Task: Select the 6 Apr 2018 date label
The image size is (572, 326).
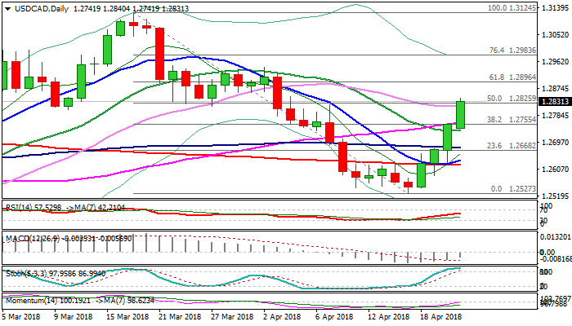Action: [335, 316]
